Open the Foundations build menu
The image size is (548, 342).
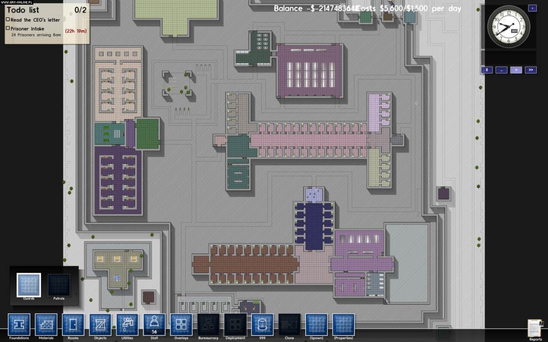pos(19,325)
